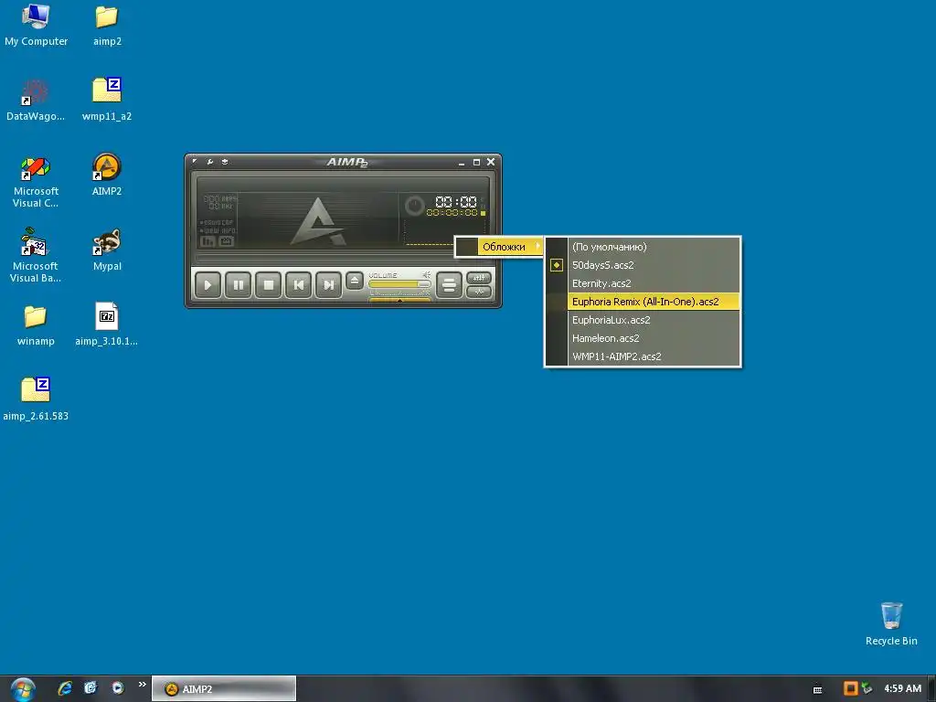The image size is (936, 702).
Task: Click the radio capture icon in display
Action: 227,241
